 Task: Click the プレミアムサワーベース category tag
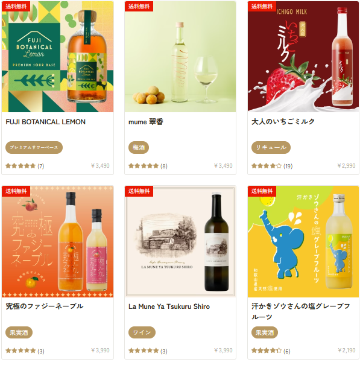pyautogui.click(x=34, y=147)
